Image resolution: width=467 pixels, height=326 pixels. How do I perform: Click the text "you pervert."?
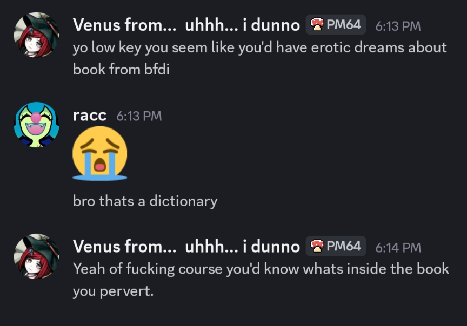114,291
